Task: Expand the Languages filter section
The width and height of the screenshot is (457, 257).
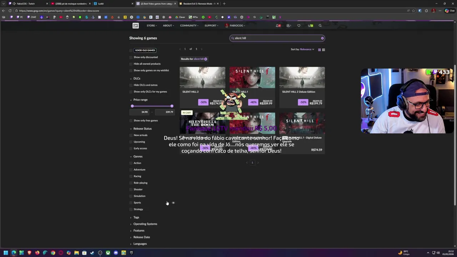Action: (138, 244)
